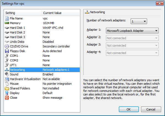Select the CD/DVD Drive setting label
The width and height of the screenshot is (165, 116).
tap(19, 46)
